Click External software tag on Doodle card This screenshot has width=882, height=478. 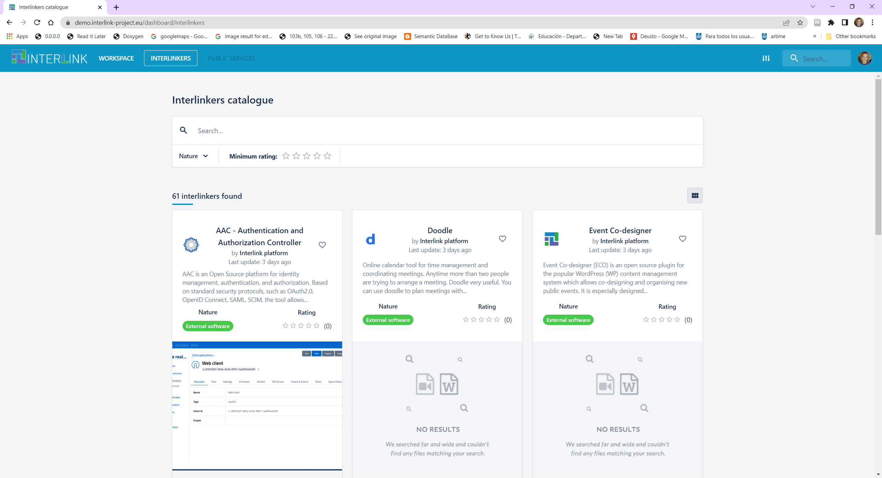pos(388,320)
